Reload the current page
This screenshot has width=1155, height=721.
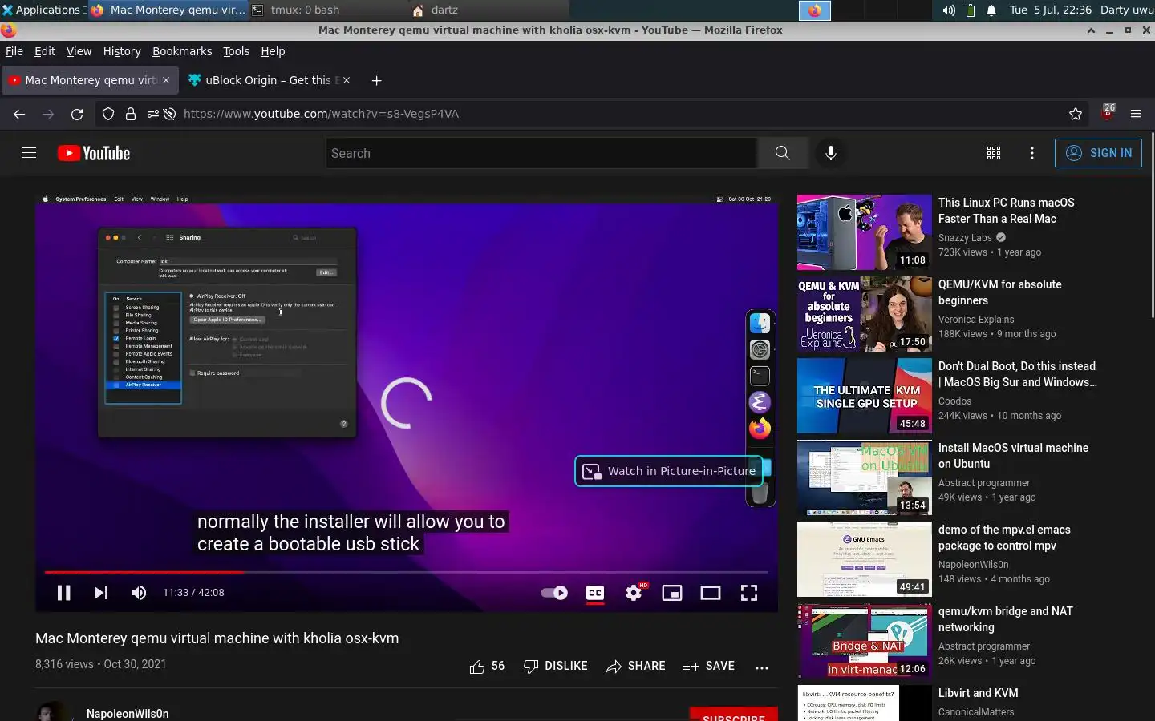click(x=77, y=114)
